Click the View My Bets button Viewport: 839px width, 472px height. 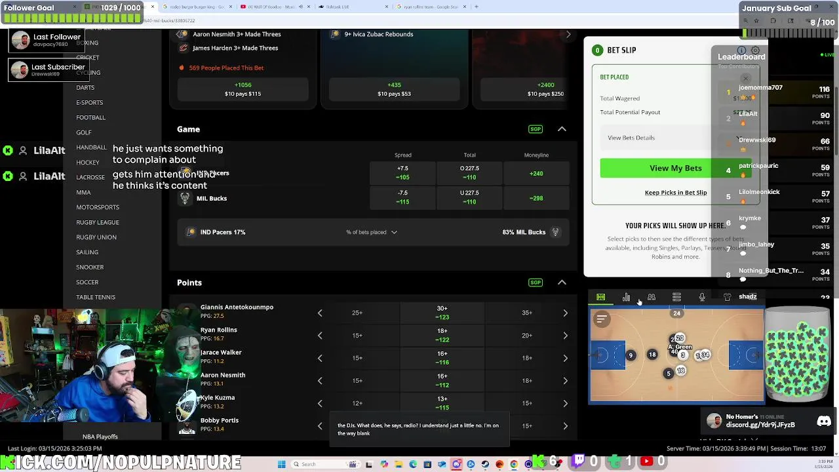click(x=675, y=168)
